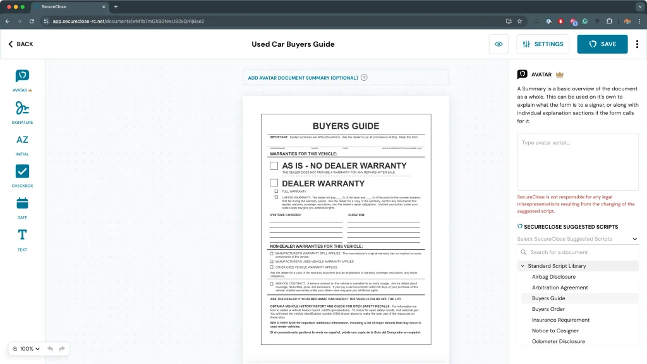Viewport: 647px width, 364px height.
Task: Pick the Checkbox field tool
Action: pos(22,172)
